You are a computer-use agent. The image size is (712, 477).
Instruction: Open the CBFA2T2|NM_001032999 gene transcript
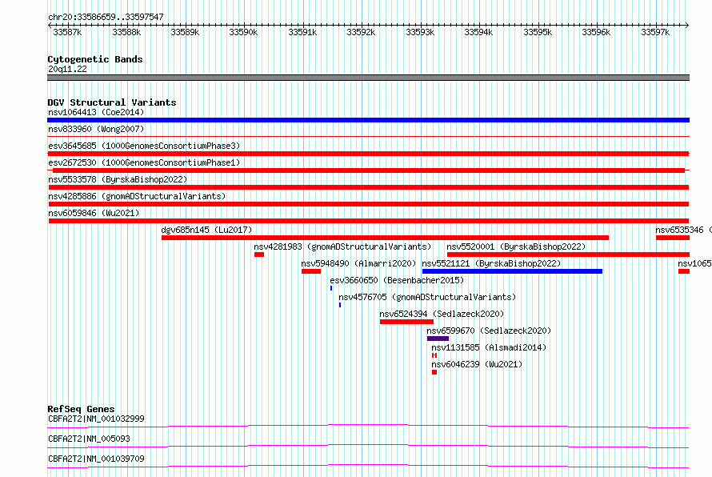pyautogui.click(x=368, y=426)
